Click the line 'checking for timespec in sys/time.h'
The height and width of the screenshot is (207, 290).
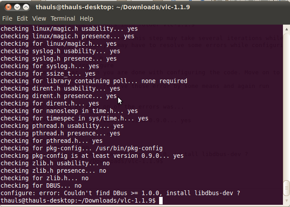74,118
